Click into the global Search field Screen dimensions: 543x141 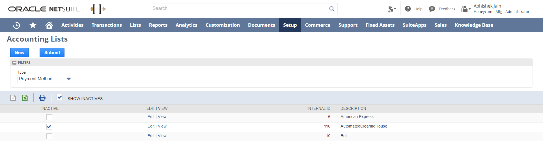point(240,9)
